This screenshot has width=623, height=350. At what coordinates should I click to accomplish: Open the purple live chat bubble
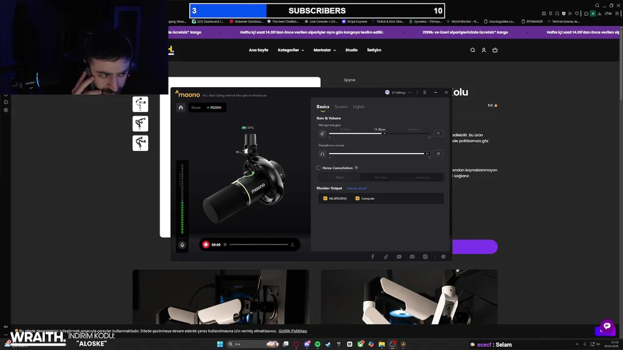tap(607, 326)
